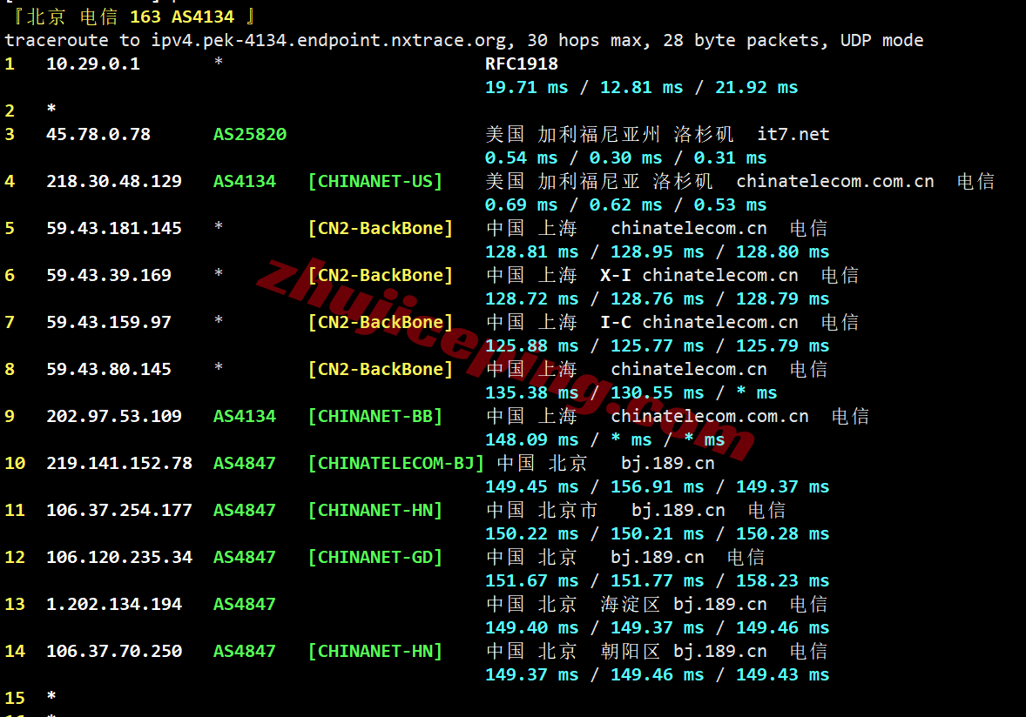This screenshot has height=717, width=1026.
Task: Click hop 6 IP 59.43.39.169
Action: pos(109,276)
